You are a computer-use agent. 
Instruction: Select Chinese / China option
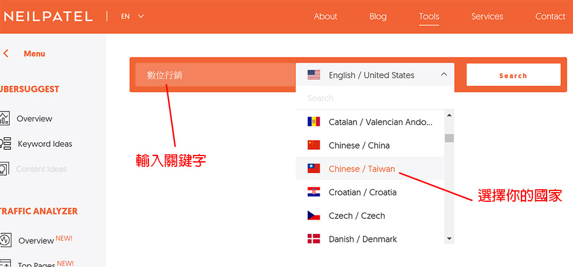pyautogui.click(x=370, y=145)
